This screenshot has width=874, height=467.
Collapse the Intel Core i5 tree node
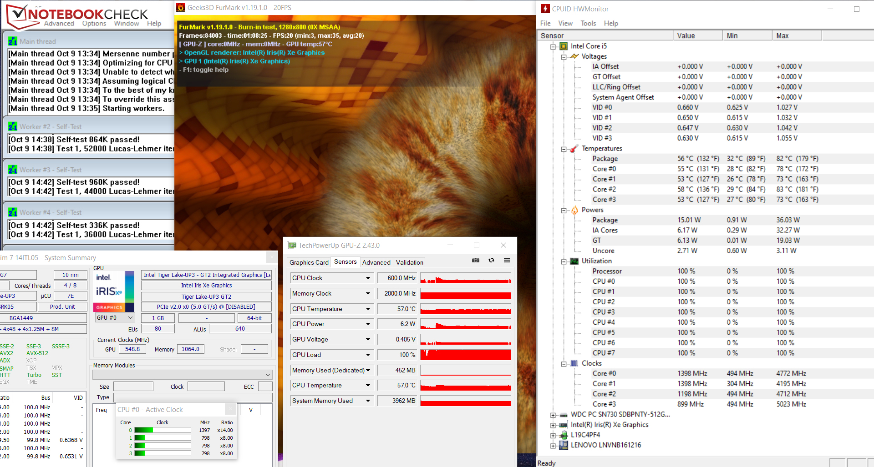pos(553,46)
